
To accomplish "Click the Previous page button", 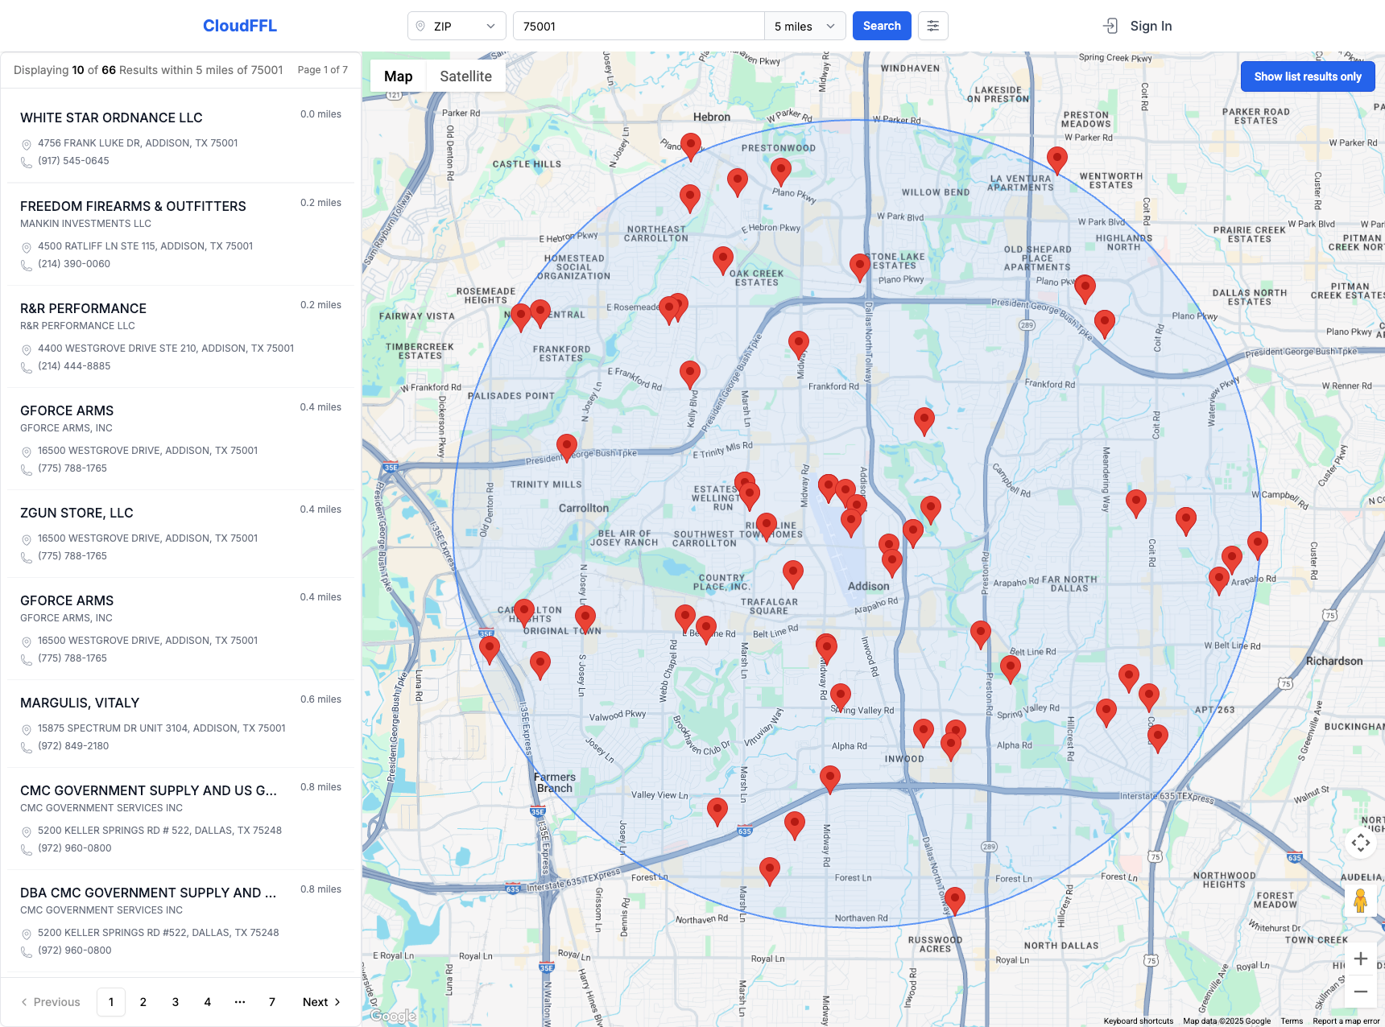I will pyautogui.click(x=51, y=1002).
